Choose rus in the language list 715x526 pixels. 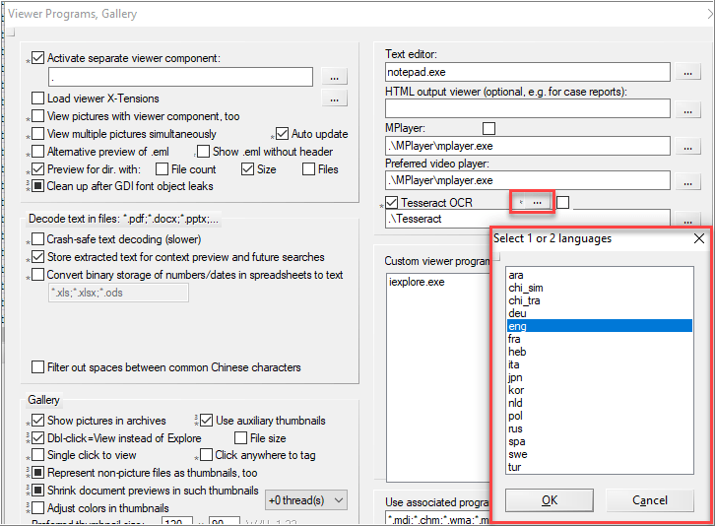tap(516, 428)
